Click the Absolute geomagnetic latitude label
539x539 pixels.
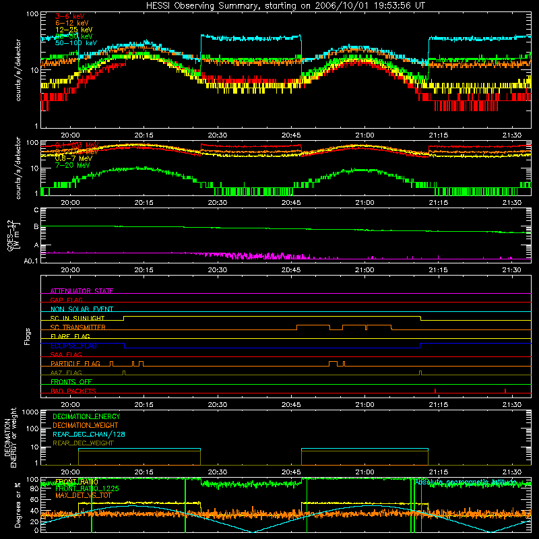[466, 482]
